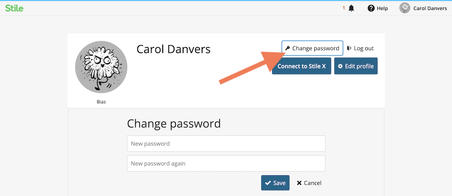Screen dimensions: 452x196
Task: Click the Log out door icon
Action: tap(349, 48)
